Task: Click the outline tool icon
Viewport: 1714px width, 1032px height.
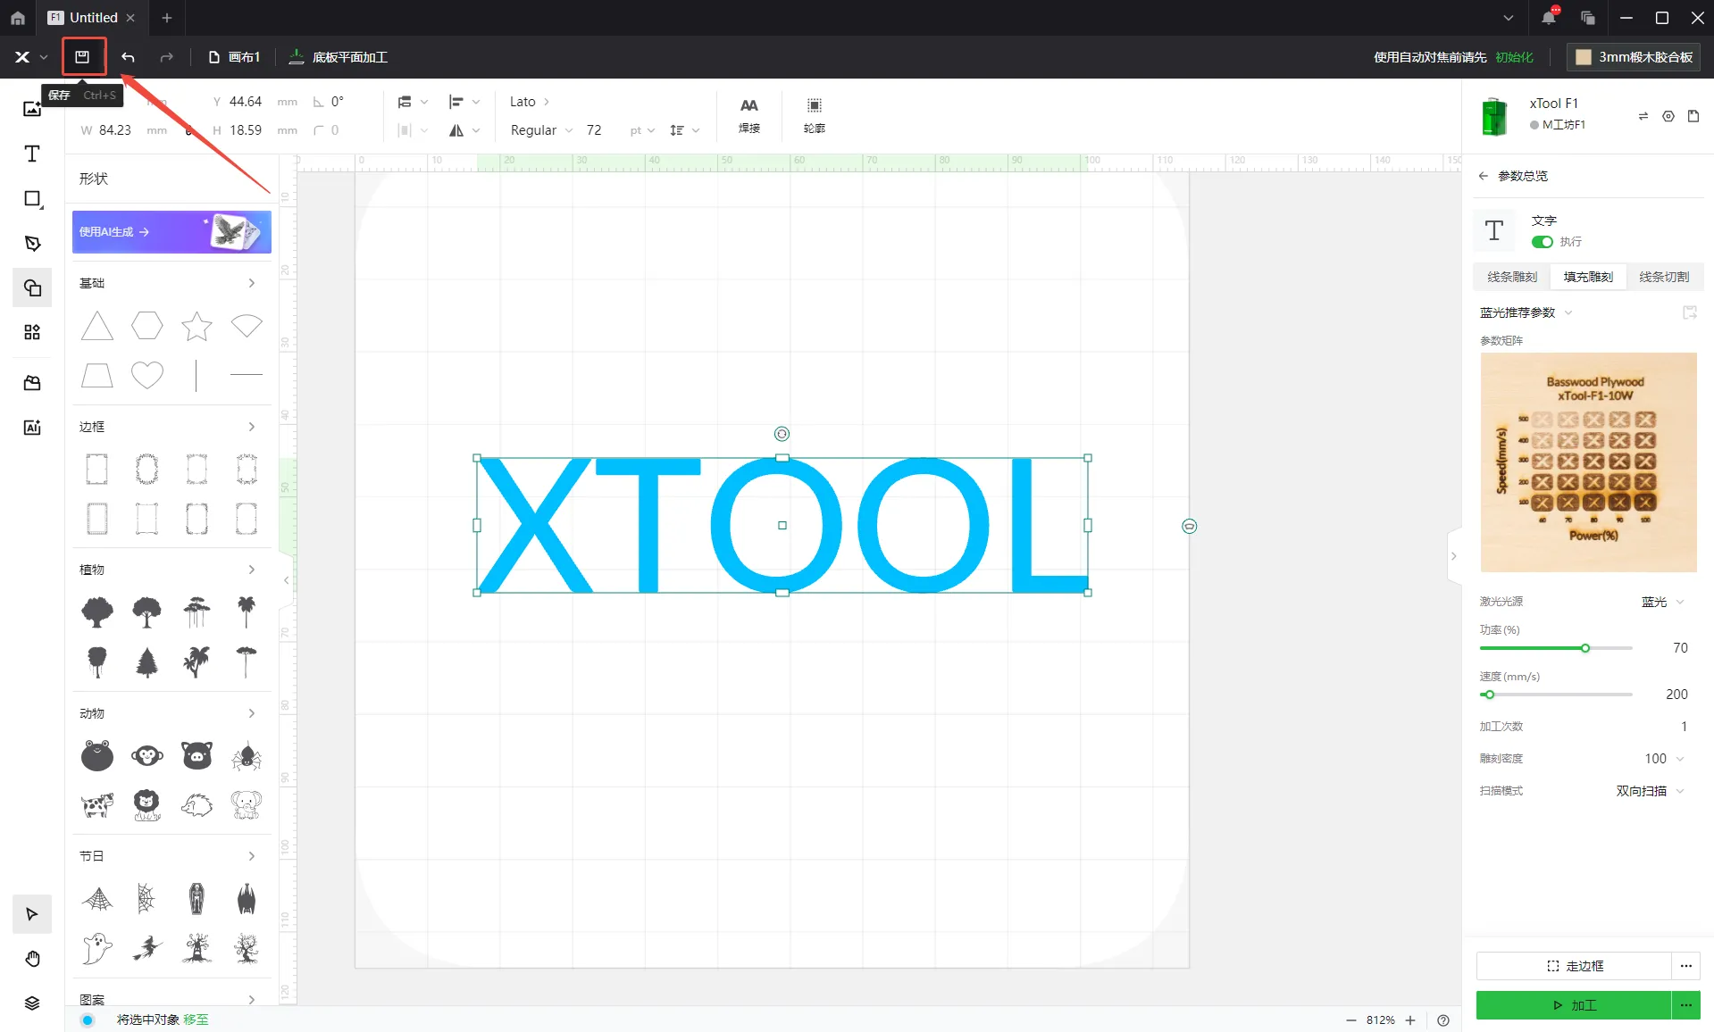Action: pyautogui.click(x=815, y=115)
